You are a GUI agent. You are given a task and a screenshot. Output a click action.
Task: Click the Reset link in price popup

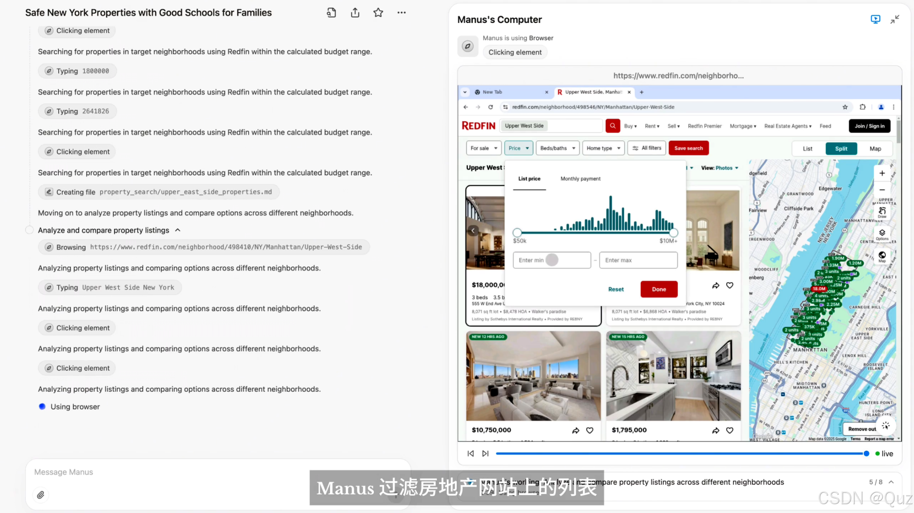click(x=616, y=289)
